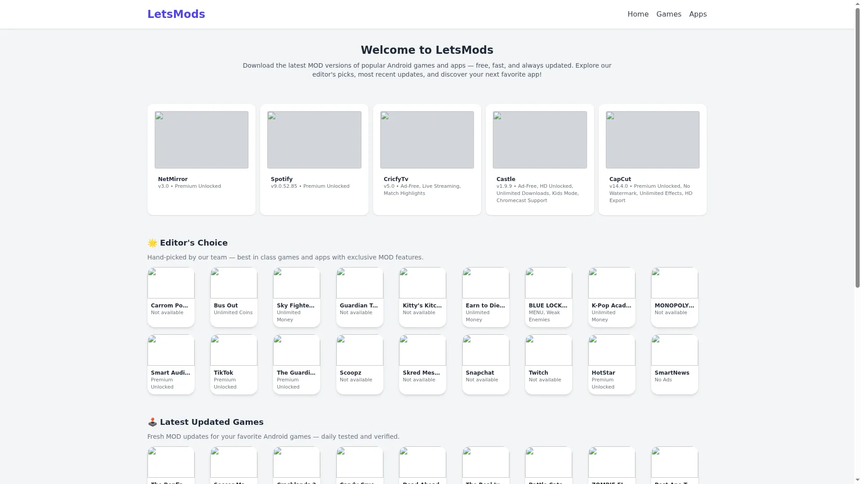
Task: Open the Scoopz app card
Action: pyautogui.click(x=360, y=364)
